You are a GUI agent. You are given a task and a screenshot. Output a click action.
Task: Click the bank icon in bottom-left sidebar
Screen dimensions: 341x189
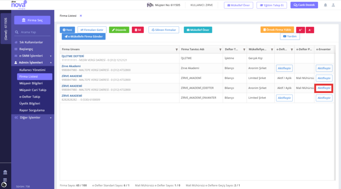[x=5, y=172]
